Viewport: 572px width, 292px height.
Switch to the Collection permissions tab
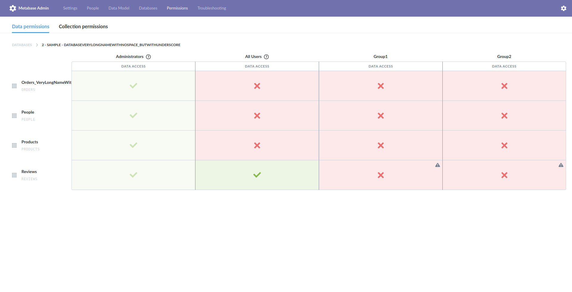pos(83,26)
